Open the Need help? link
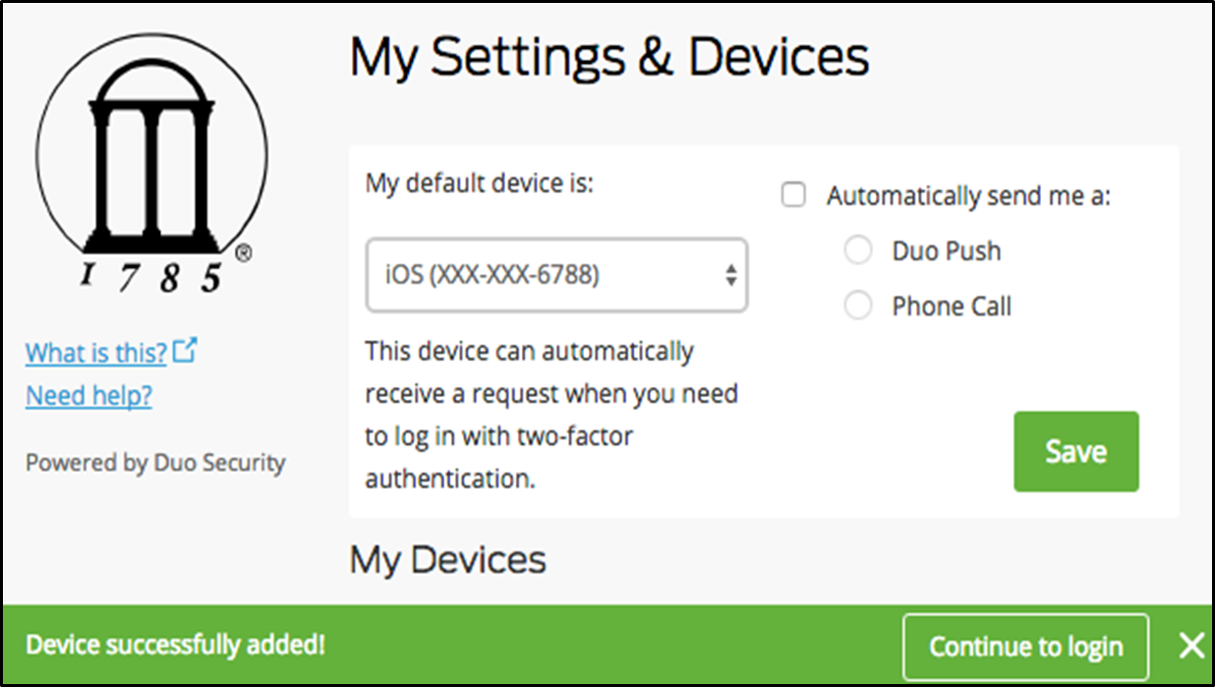The image size is (1215, 687). click(88, 395)
